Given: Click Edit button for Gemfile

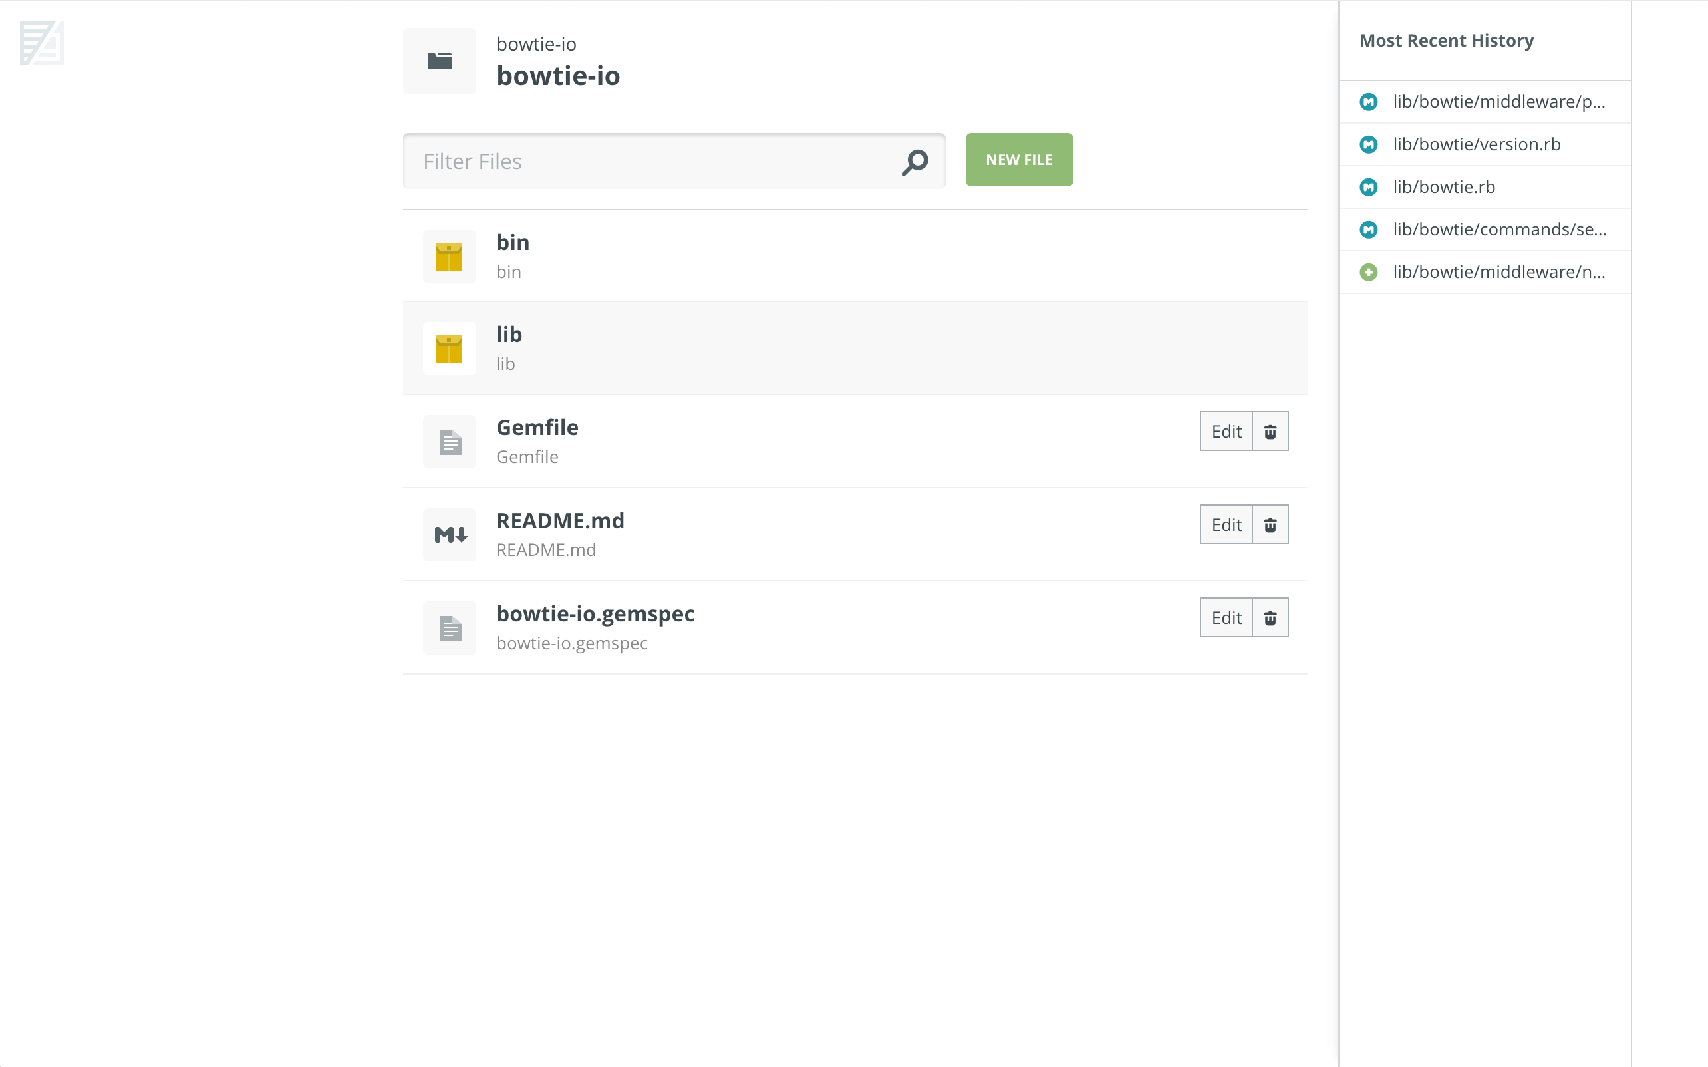Looking at the screenshot, I should [1225, 432].
